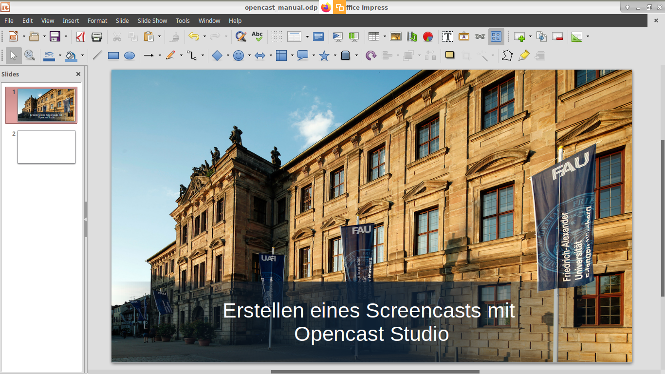Select the blank slide 2 thumbnail
This screenshot has width=665, height=374.
pyautogui.click(x=46, y=147)
